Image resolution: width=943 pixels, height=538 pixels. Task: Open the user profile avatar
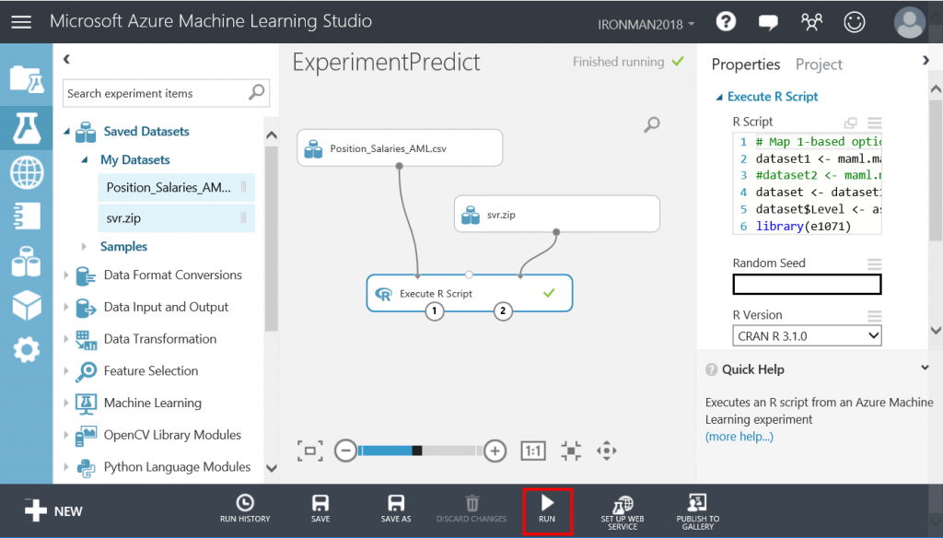coord(909,22)
